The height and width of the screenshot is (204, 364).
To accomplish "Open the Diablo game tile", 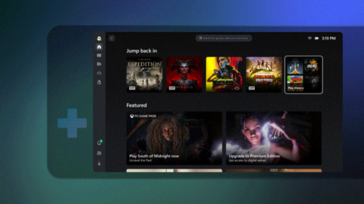I will (x=184, y=75).
